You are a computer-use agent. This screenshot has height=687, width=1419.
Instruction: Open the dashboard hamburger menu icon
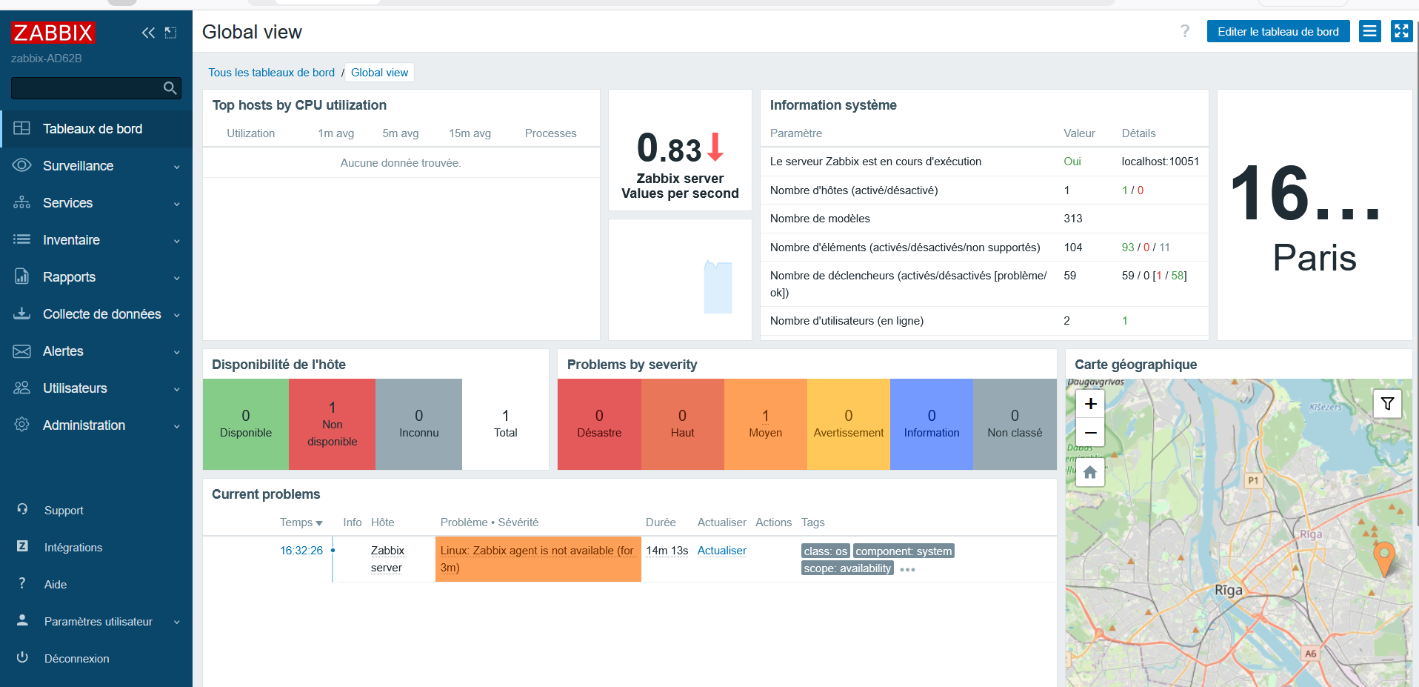coord(1369,31)
